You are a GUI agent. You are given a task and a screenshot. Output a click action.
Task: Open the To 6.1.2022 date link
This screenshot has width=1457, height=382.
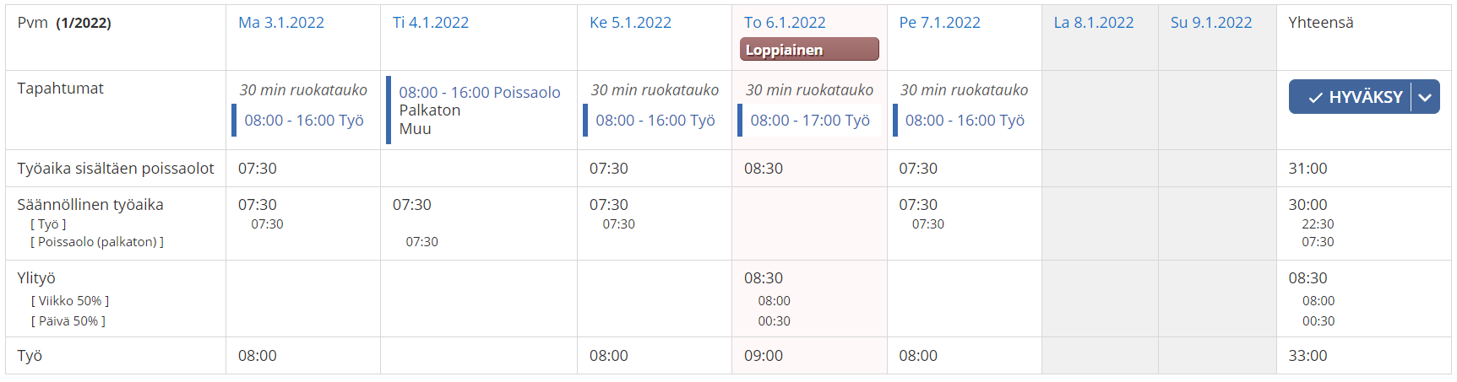pos(785,23)
